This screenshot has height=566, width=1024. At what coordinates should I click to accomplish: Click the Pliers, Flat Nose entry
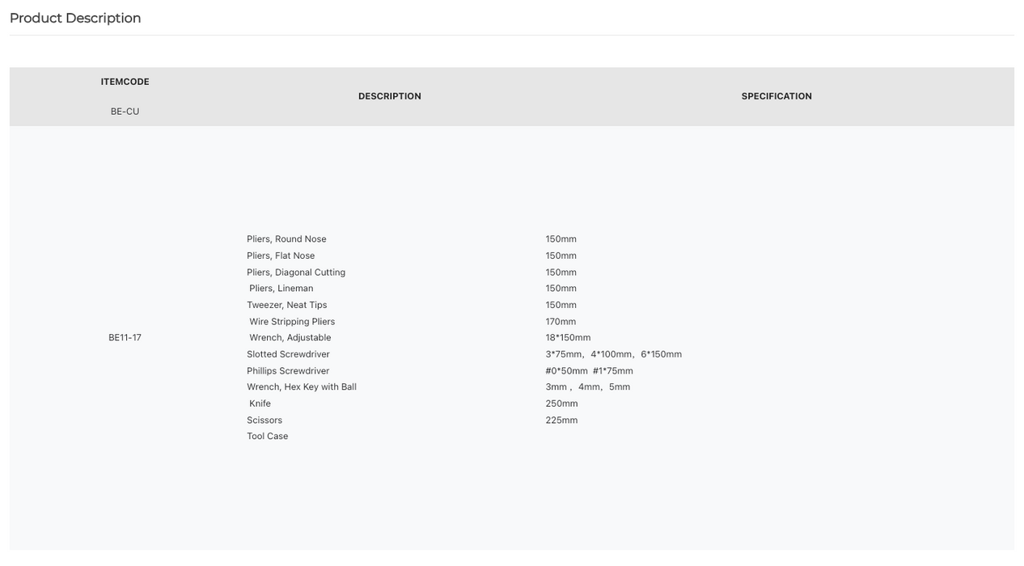pos(281,256)
